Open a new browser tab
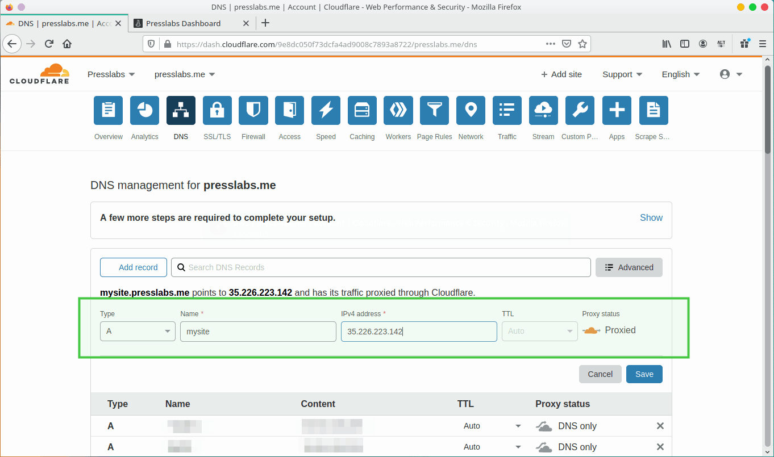 point(265,23)
